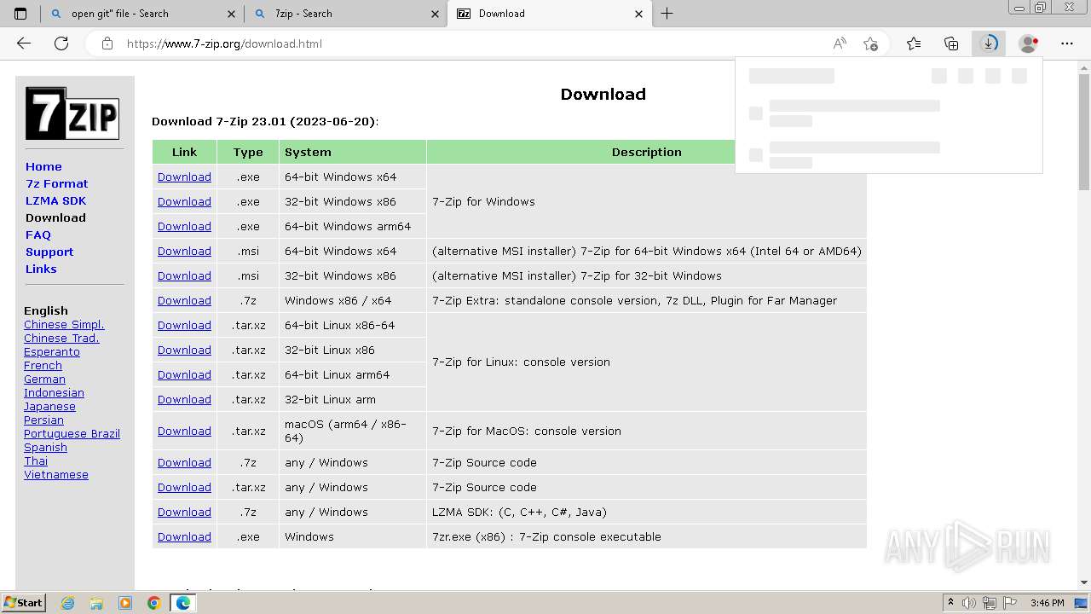Go to Home in sidebar

click(x=43, y=166)
